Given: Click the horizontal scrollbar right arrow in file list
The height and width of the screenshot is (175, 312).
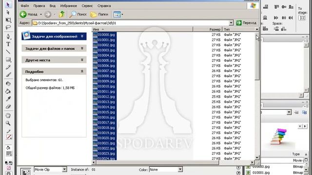Looking at the screenshot, I should point(253,162).
